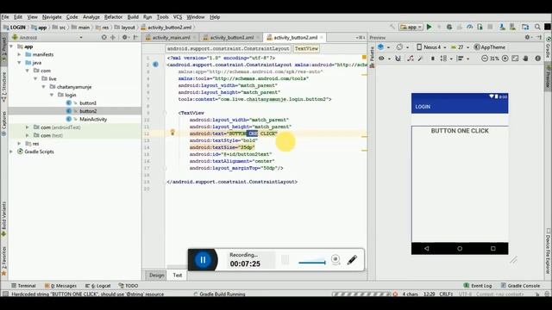Screen dimensions: 552x310
Task: Open the Android profiler gauge icon
Action: (x=469, y=27)
